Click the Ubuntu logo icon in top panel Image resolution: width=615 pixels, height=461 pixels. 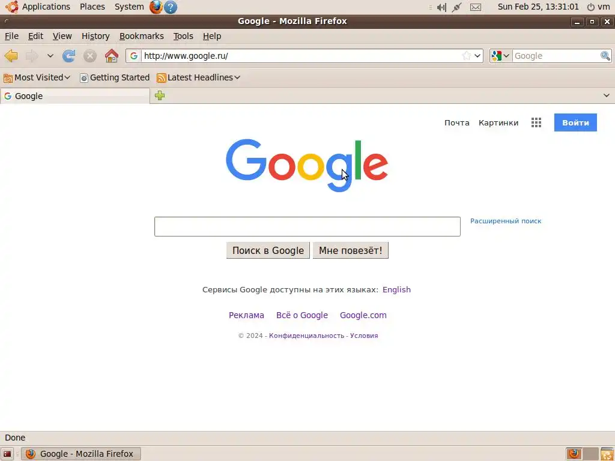(12, 7)
